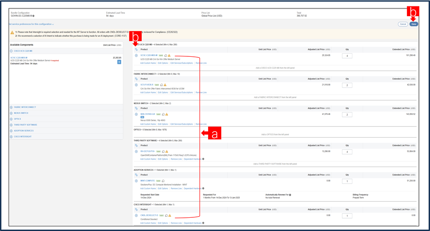Click Dependent Hardware info icon for RH-OCP-B-P1S=
The width and height of the screenshot is (430, 231).
click(203, 159)
